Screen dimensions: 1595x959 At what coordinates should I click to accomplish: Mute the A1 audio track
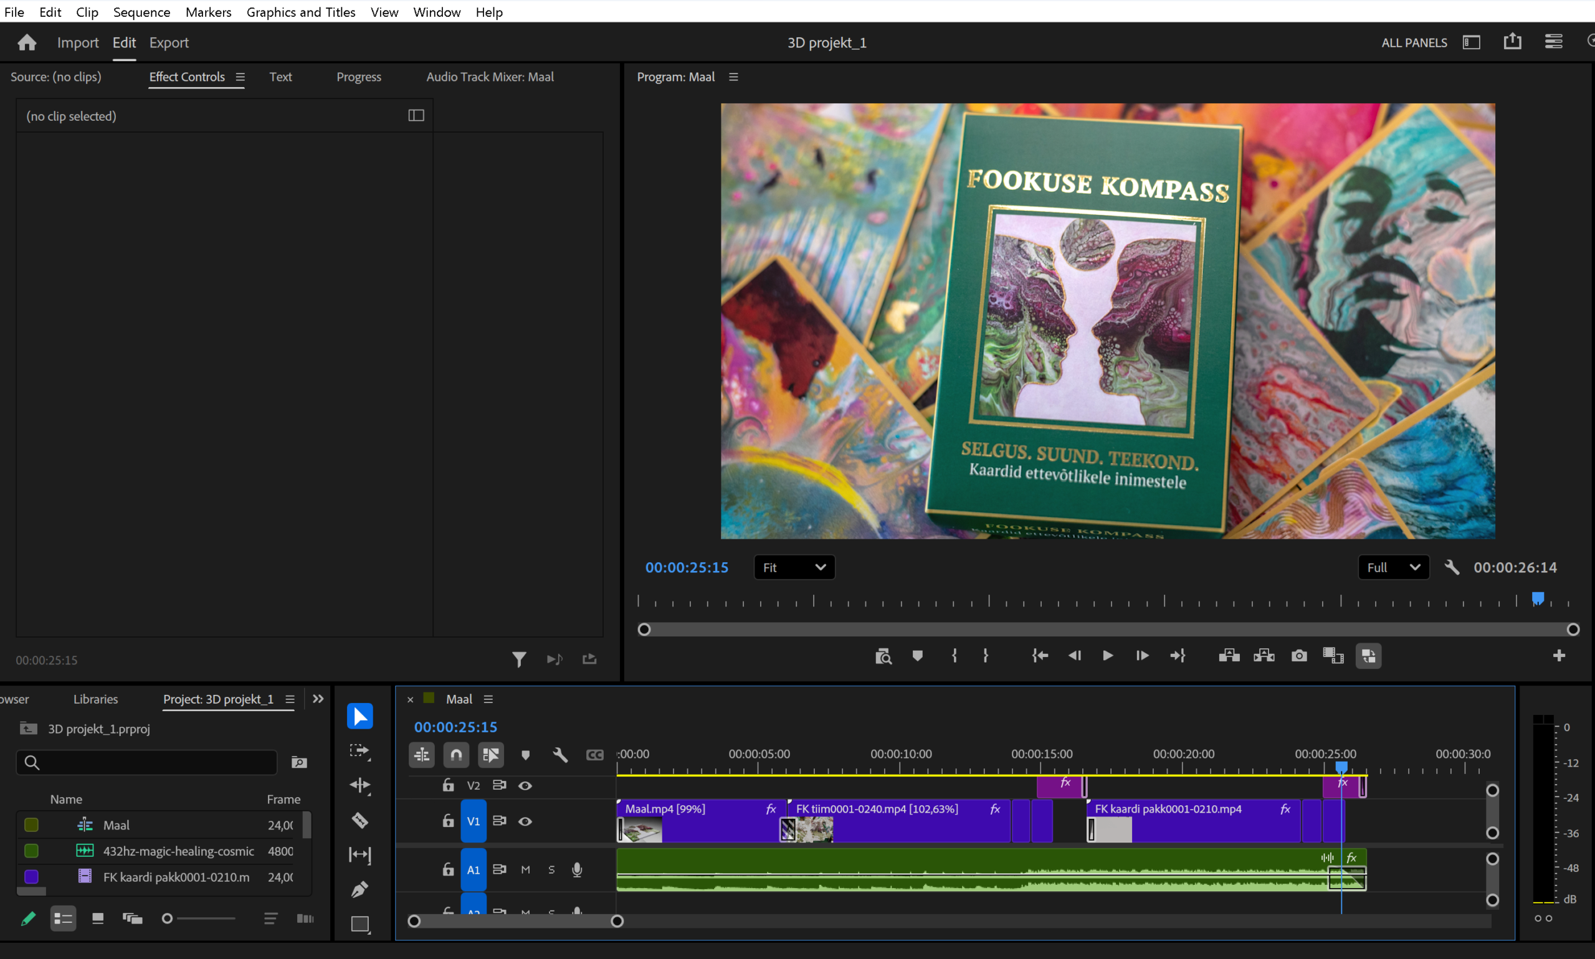click(525, 870)
